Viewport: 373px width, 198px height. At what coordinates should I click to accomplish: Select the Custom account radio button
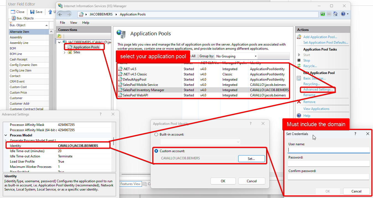click(x=156, y=151)
